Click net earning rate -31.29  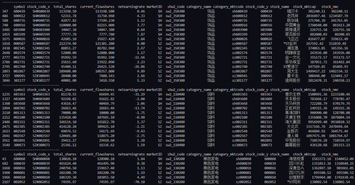139,94
